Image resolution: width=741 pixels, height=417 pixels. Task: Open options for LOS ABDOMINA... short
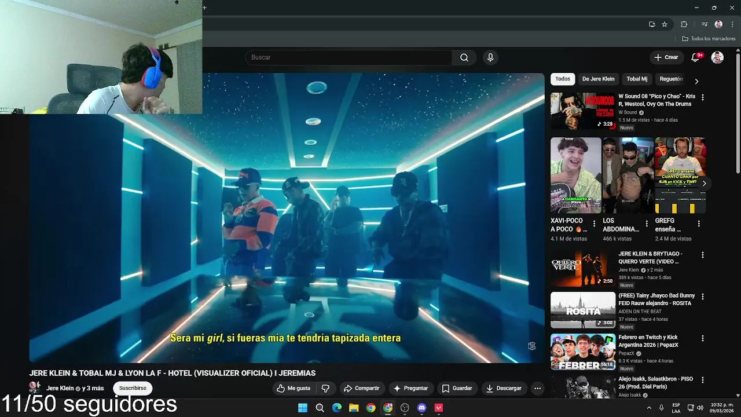click(x=646, y=223)
